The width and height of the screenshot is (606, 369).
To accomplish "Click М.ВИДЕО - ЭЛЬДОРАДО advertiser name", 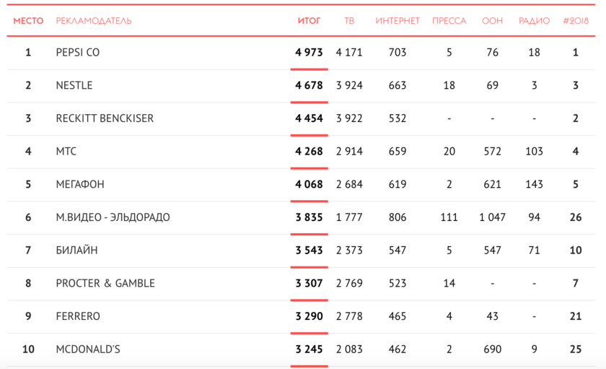I will 113,217.
